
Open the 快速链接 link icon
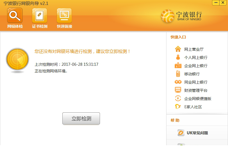click(64, 15)
